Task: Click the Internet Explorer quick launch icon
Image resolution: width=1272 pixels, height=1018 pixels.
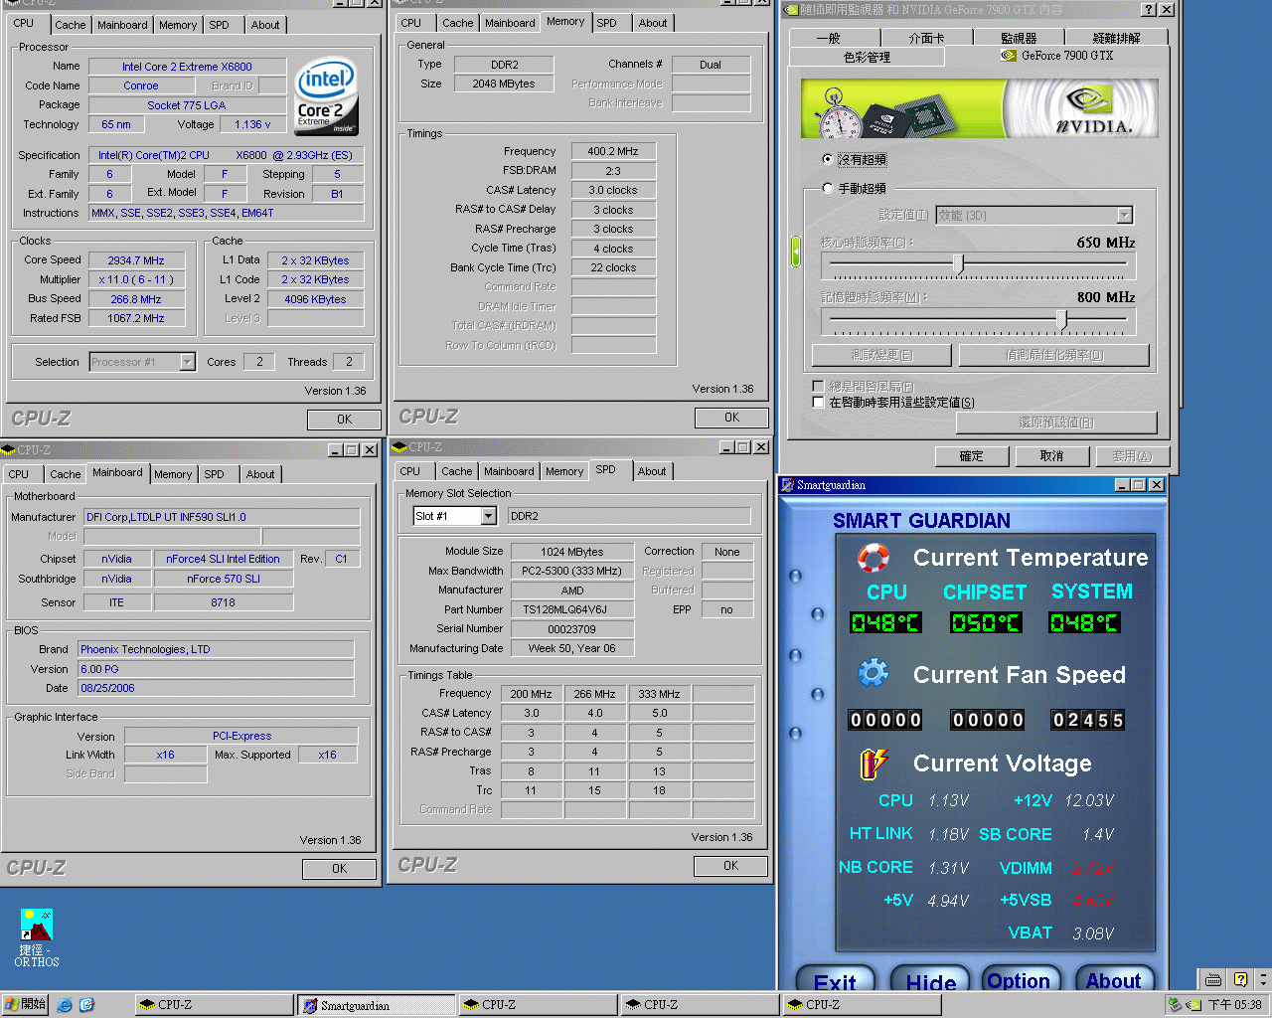Action: pyautogui.click(x=65, y=1005)
